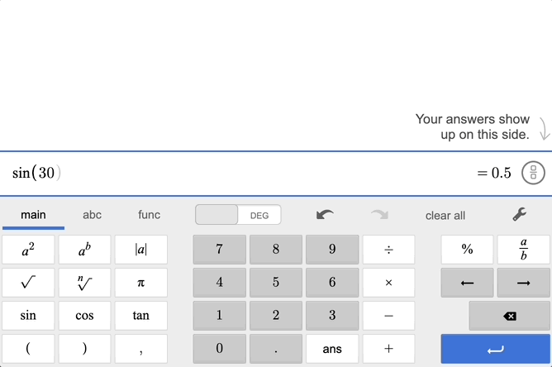The width and height of the screenshot is (552, 367).
Task: Switch angle mode to DEG
Action: tap(259, 215)
